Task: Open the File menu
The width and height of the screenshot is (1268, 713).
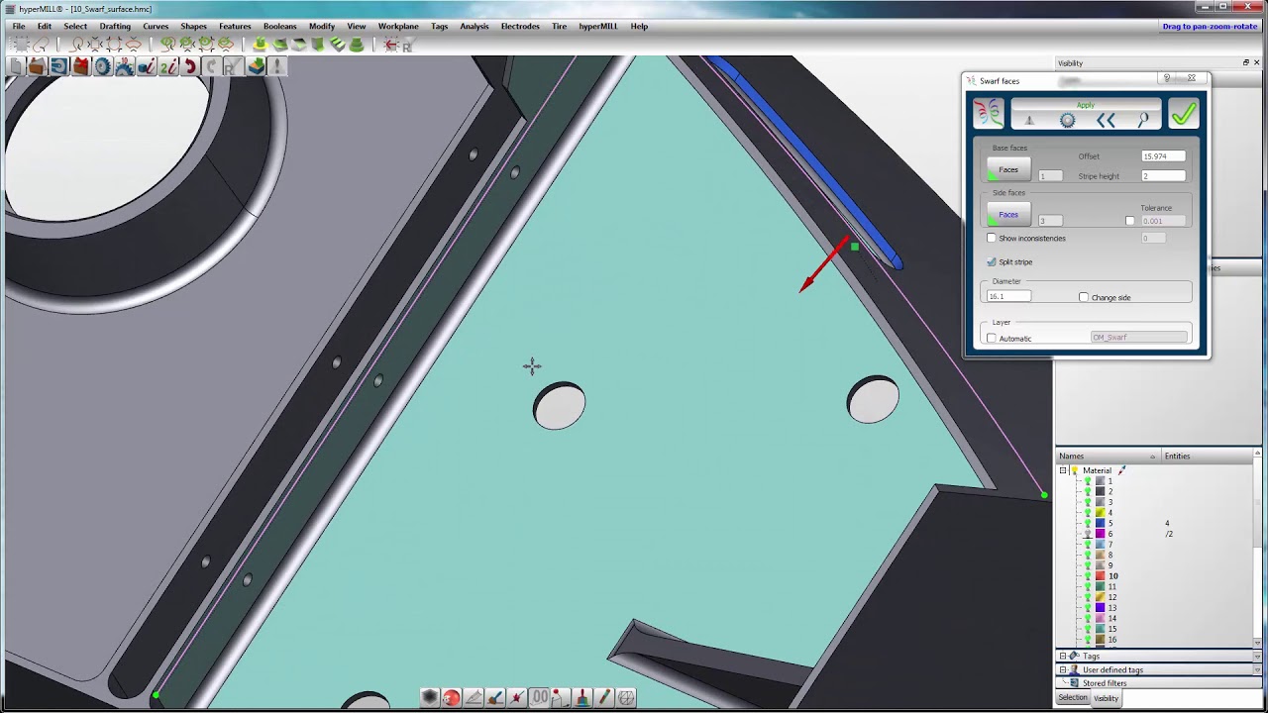Action: [19, 26]
